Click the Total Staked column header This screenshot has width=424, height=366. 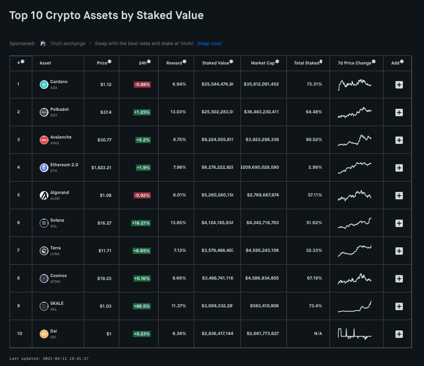[306, 63]
